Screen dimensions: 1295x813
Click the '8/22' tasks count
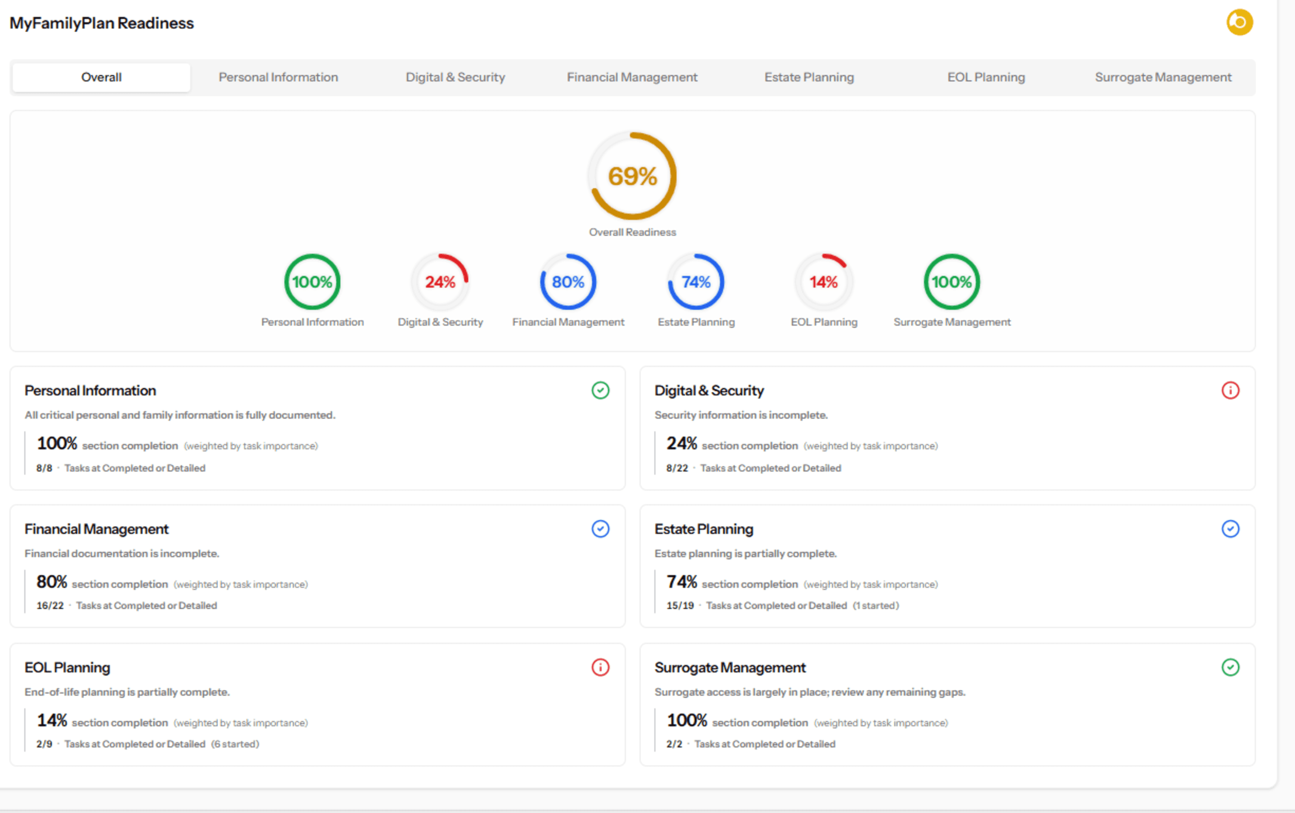pyautogui.click(x=677, y=468)
